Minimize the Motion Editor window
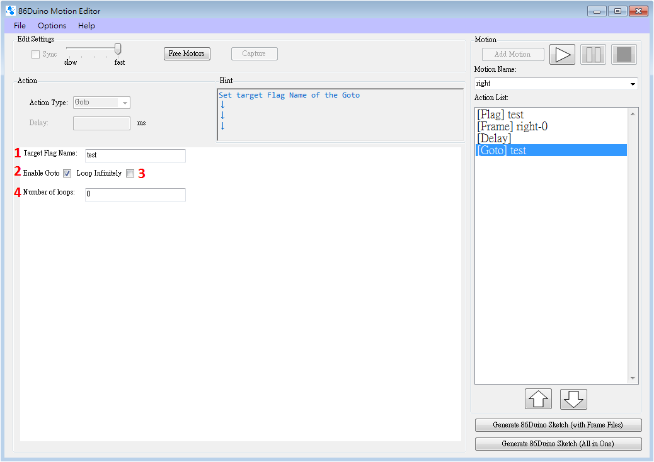Screen dimensions: 654x462 (597, 11)
